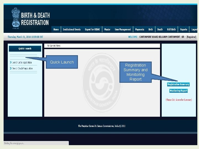This screenshot has height=149, width=199.
Task: Open the Death menu
Action: 160,30
